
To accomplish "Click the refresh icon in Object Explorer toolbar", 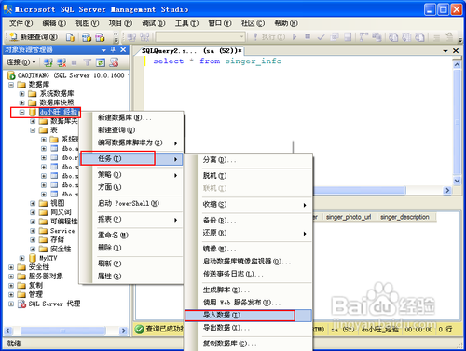I will 101,62.
